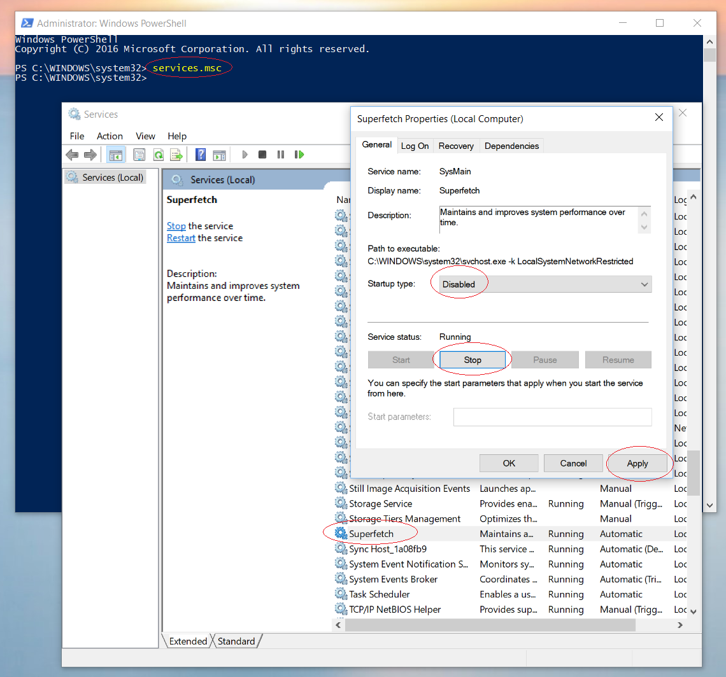Click the Stop button in Superfetch Properties
The image size is (726, 677).
click(x=473, y=359)
